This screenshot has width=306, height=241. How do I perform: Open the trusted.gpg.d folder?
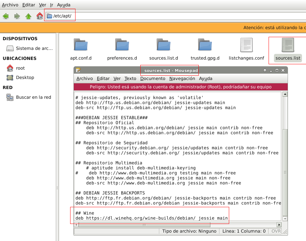coord(205,50)
